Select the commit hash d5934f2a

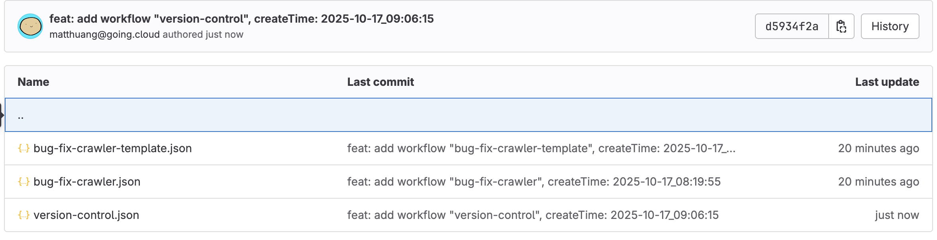792,26
